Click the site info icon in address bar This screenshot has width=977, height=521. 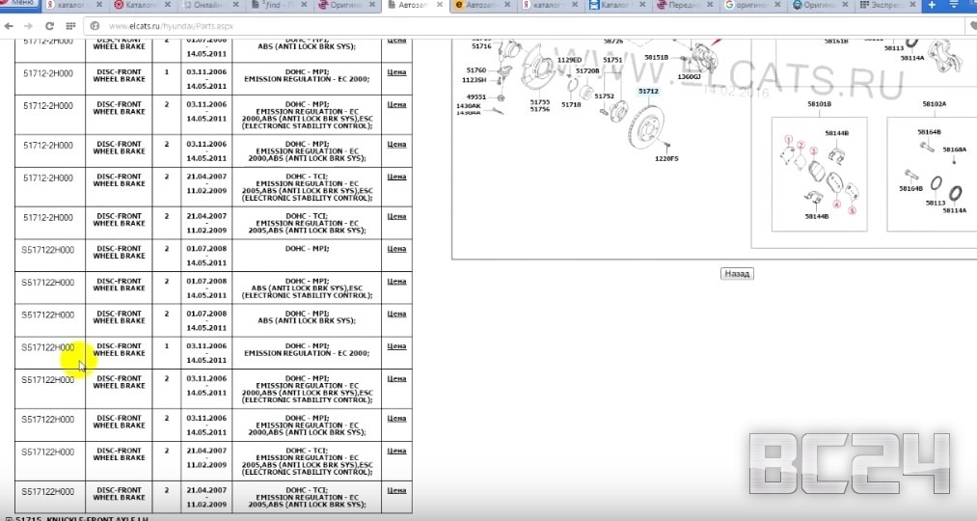(x=95, y=25)
